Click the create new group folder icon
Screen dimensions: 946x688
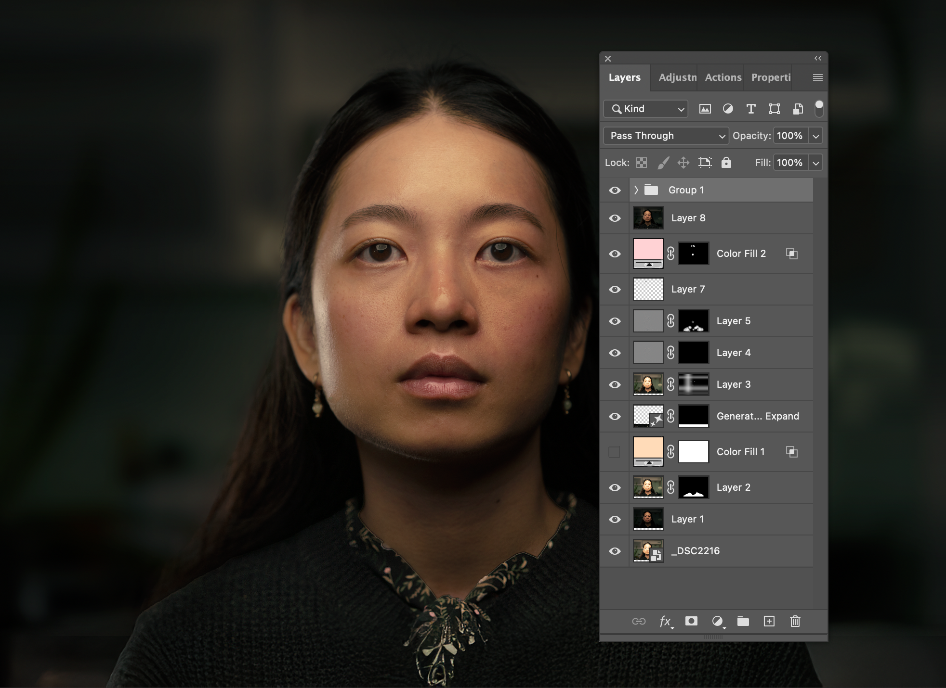(743, 621)
